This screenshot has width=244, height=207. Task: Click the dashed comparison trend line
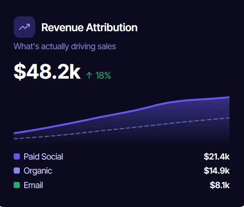[122, 129]
